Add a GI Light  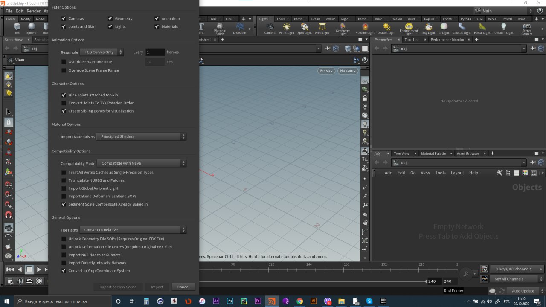(444, 29)
